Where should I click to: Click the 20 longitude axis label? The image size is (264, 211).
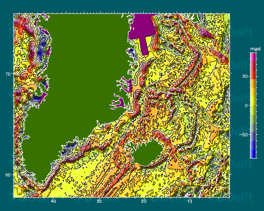click(x=144, y=201)
